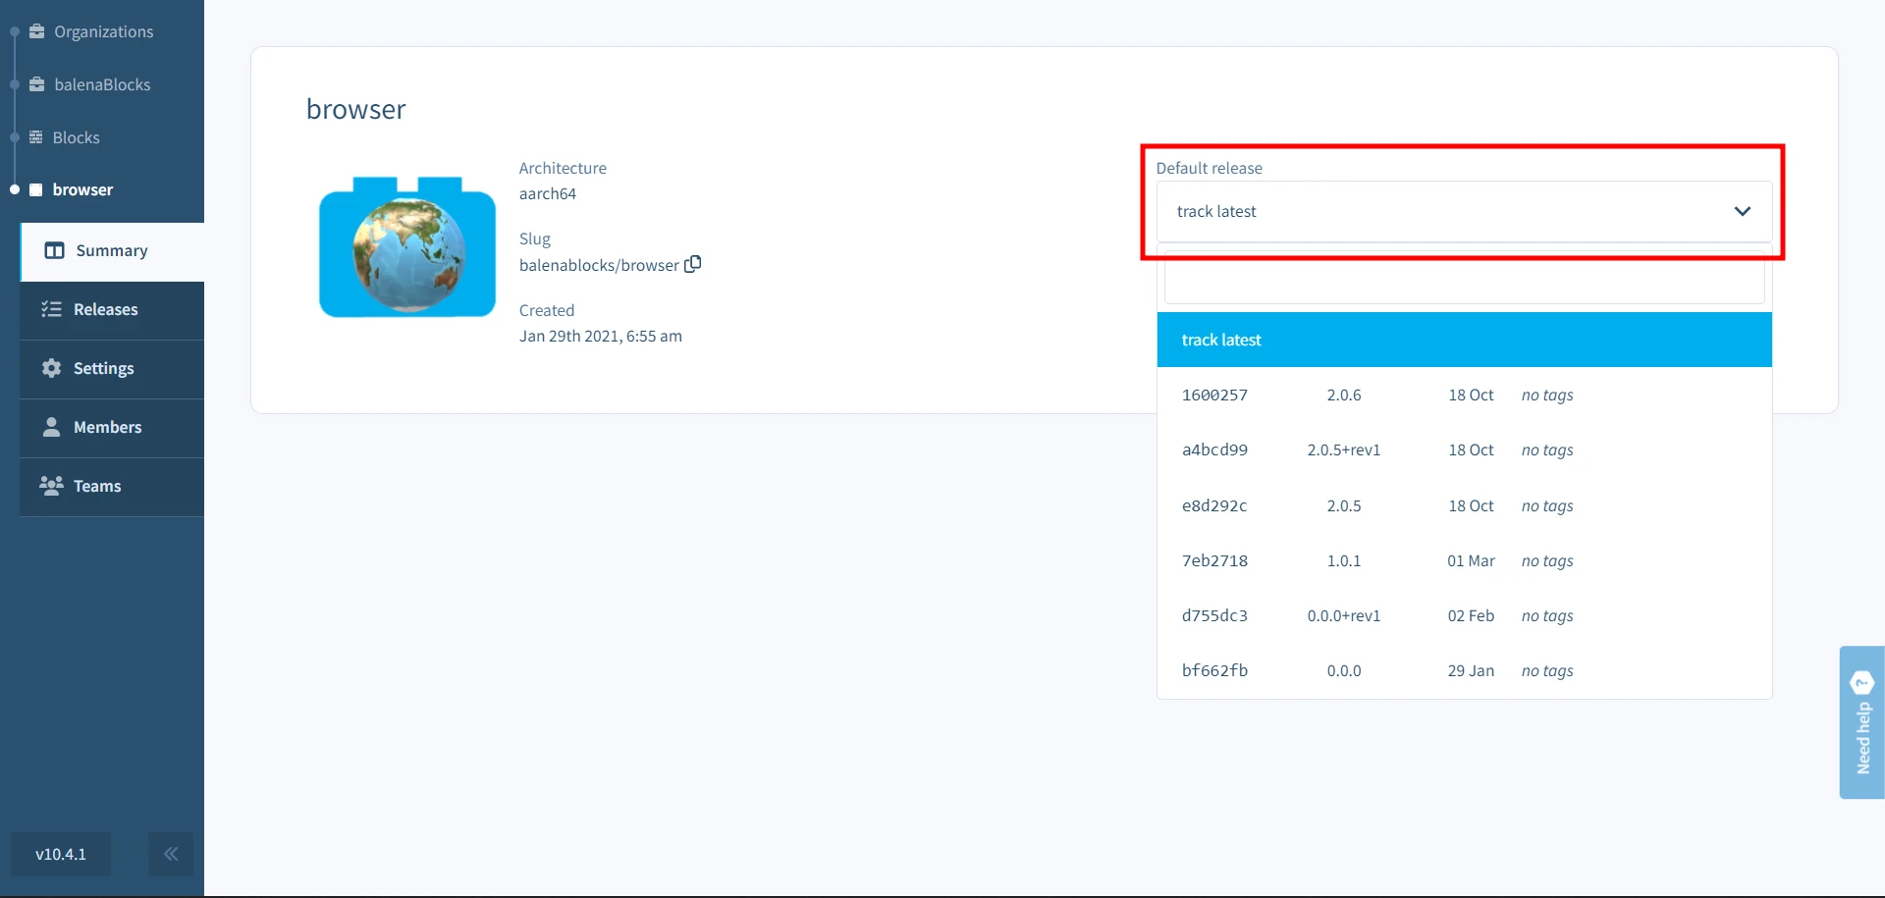Select release bf662fb version 0.0.0
1885x898 pixels.
click(1463, 671)
